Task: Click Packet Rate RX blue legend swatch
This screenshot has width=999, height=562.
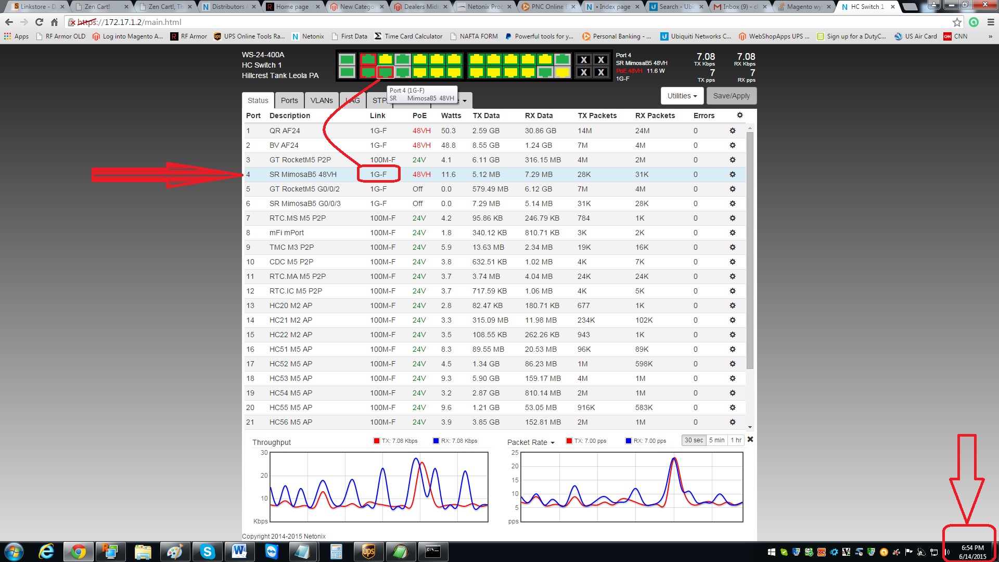Action: 629,441
